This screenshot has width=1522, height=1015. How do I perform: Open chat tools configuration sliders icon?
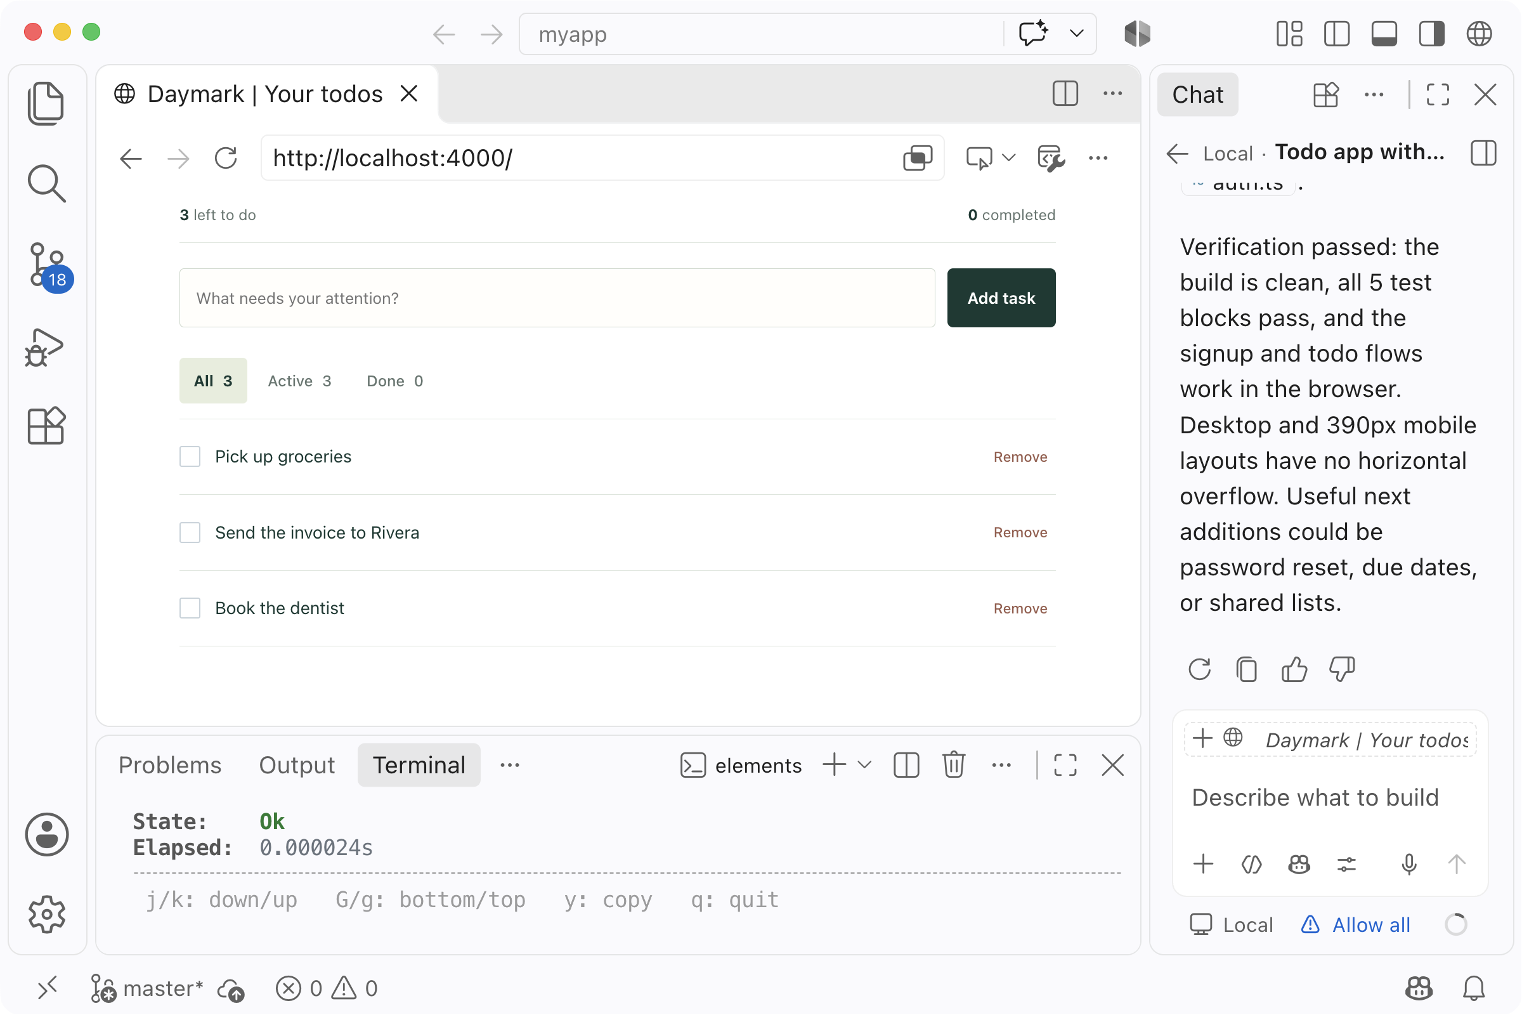pyautogui.click(x=1346, y=864)
